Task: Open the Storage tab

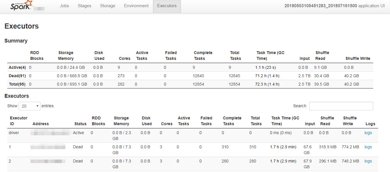Action: click(x=108, y=5)
